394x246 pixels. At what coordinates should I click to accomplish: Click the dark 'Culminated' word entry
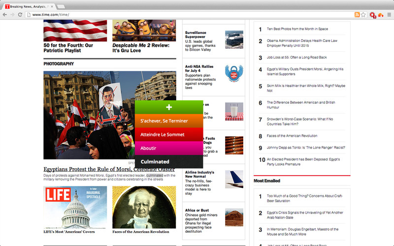coord(169,162)
